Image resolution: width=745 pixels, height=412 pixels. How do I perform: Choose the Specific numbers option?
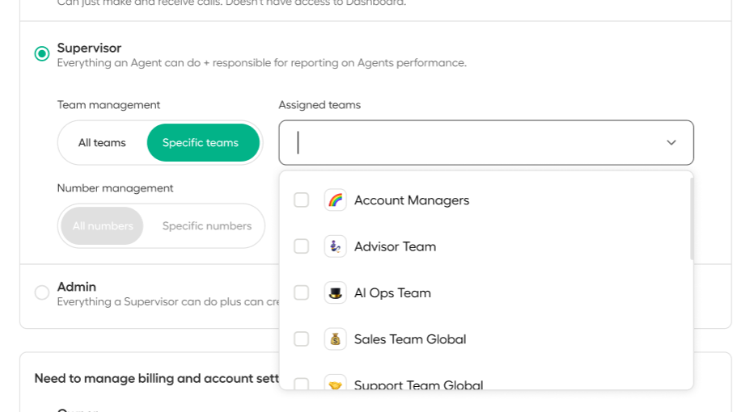tap(207, 226)
